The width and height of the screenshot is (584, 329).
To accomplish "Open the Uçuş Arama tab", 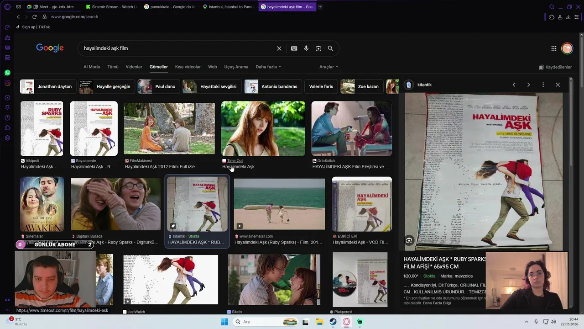I will (236, 67).
